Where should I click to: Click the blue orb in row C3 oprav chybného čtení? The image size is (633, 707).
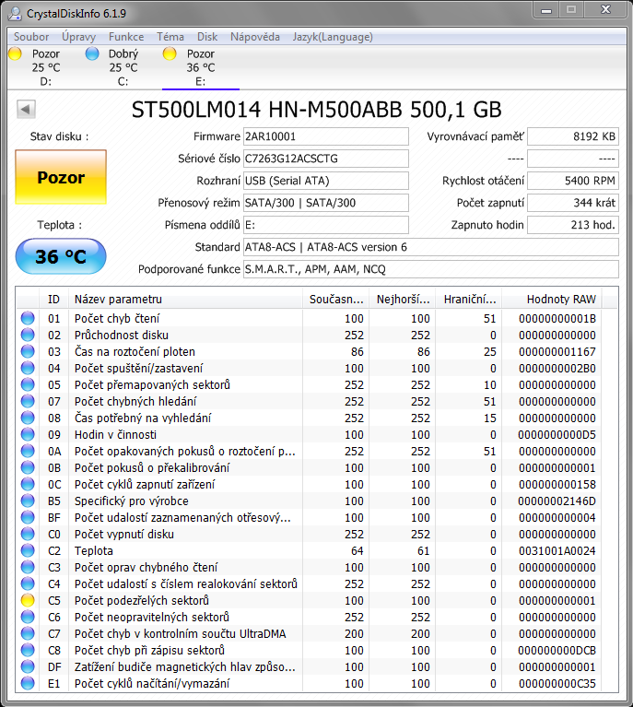pyautogui.click(x=28, y=567)
